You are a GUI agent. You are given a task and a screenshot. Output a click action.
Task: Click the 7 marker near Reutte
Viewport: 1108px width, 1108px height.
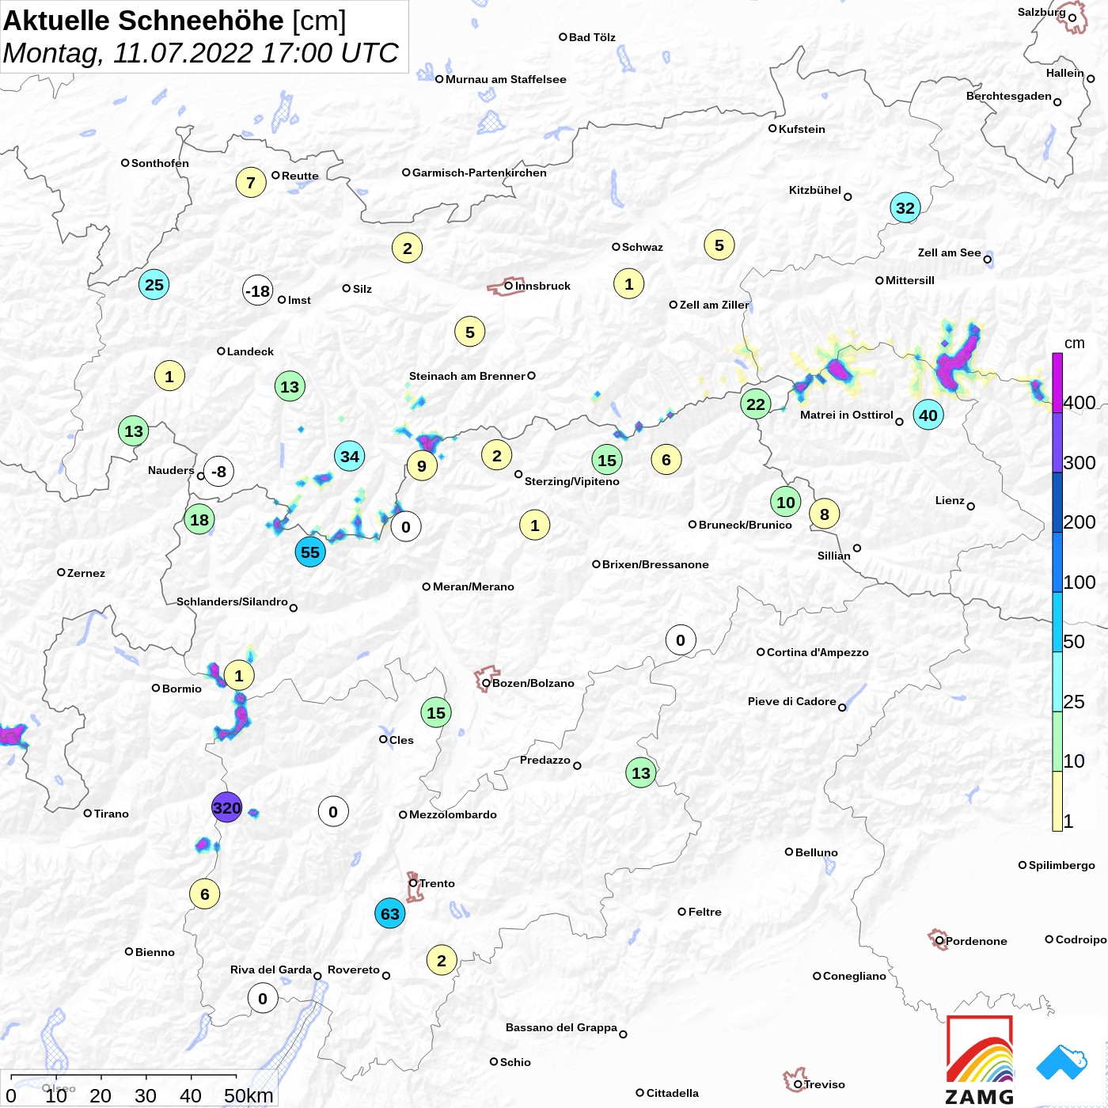coord(251,183)
